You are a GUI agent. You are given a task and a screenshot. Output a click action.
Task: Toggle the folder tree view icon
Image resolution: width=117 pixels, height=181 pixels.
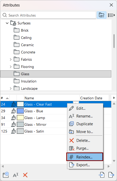101,15
